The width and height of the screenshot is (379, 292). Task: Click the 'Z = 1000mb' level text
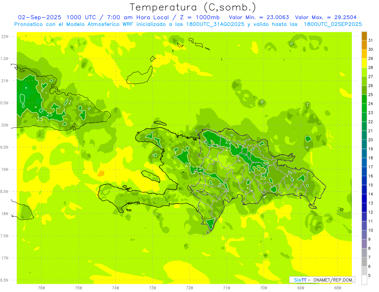click(x=200, y=17)
